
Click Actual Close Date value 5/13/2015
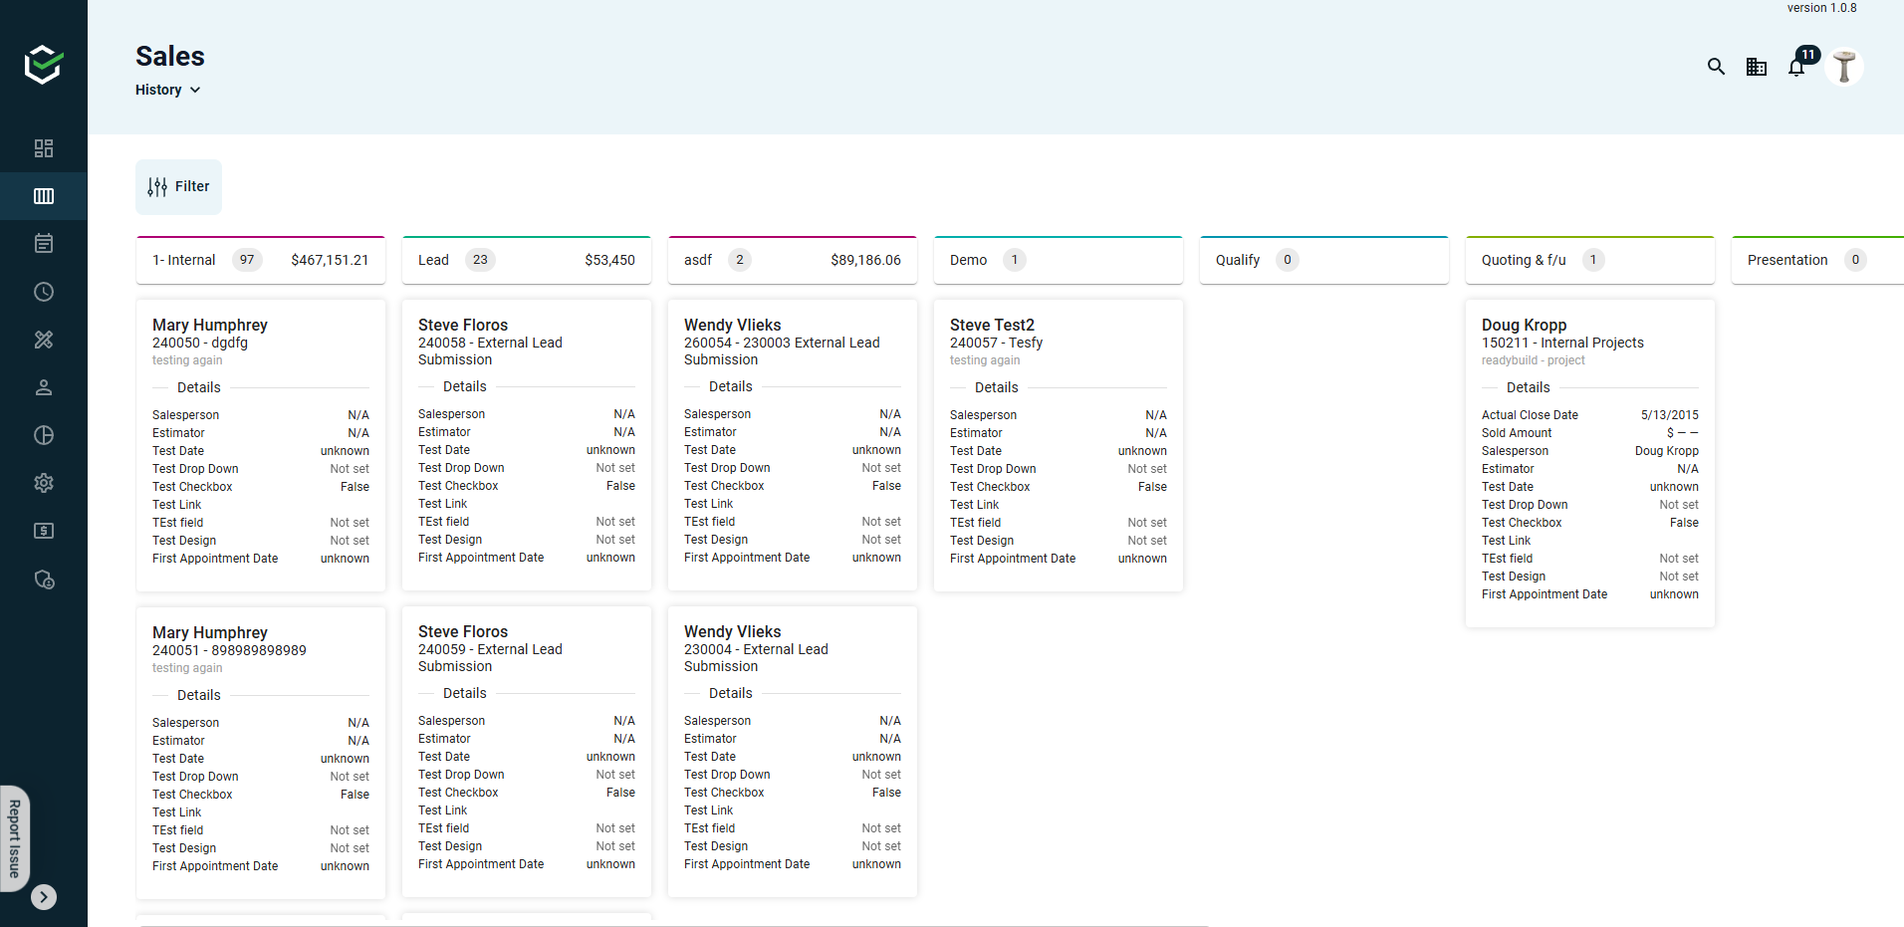click(x=1670, y=415)
